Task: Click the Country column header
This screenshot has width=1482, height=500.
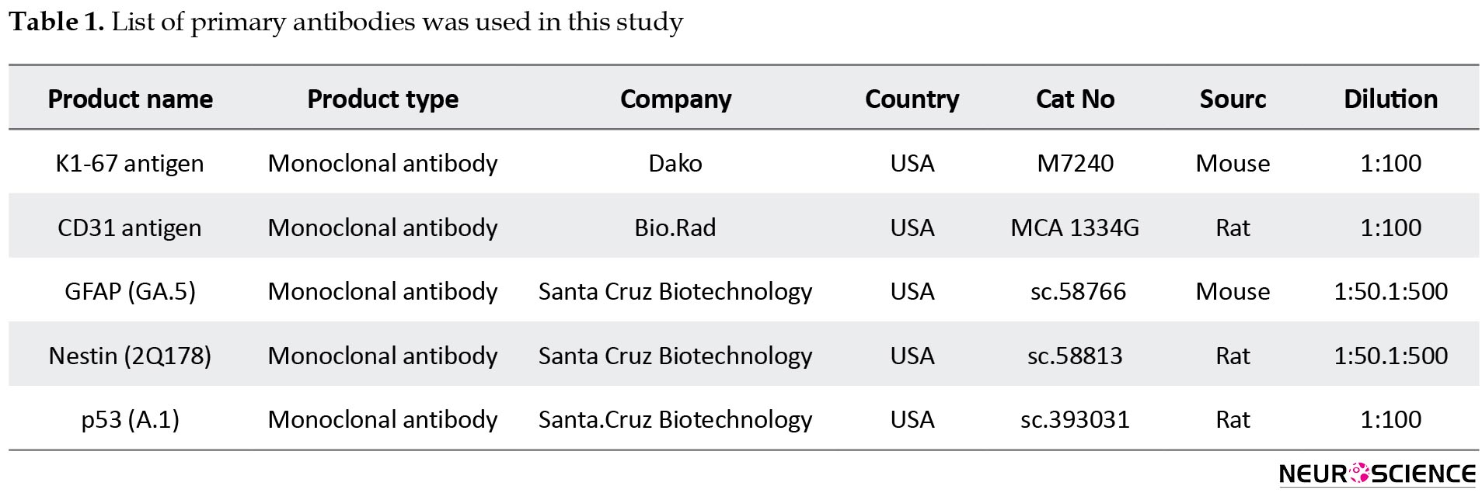Action: (912, 99)
